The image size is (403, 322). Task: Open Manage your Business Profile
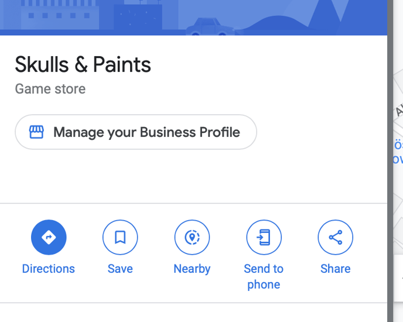tap(136, 132)
